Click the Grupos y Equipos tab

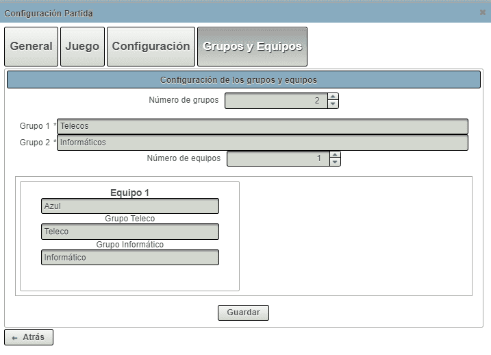pyautogui.click(x=252, y=47)
